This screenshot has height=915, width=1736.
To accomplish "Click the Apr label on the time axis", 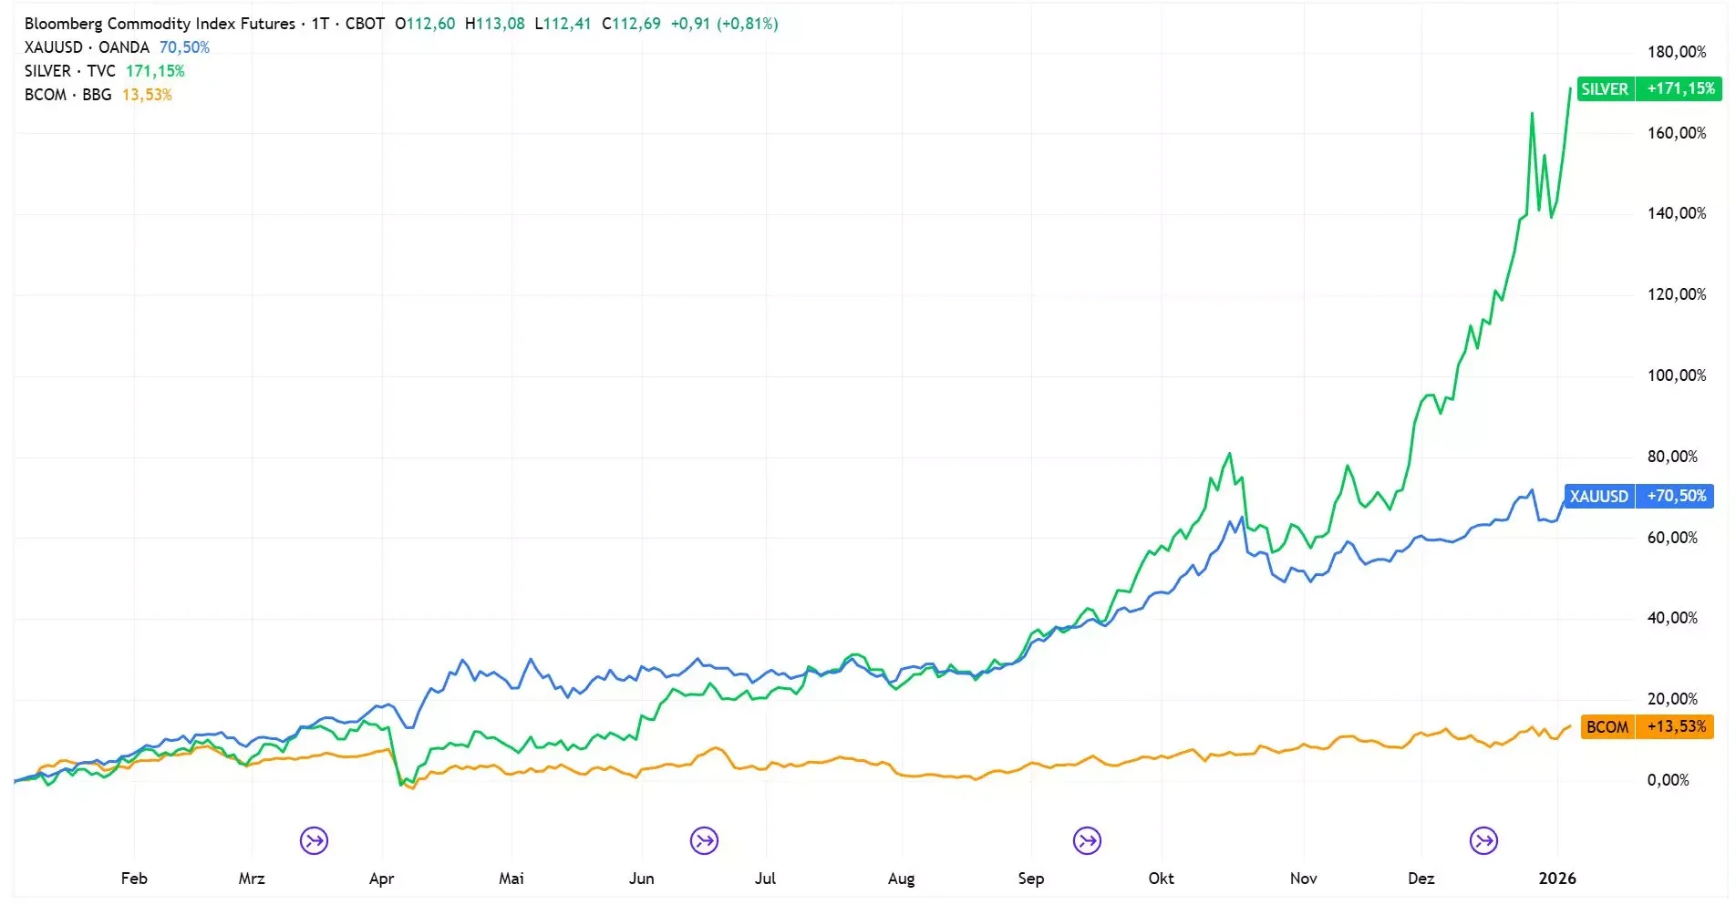I will point(381,879).
